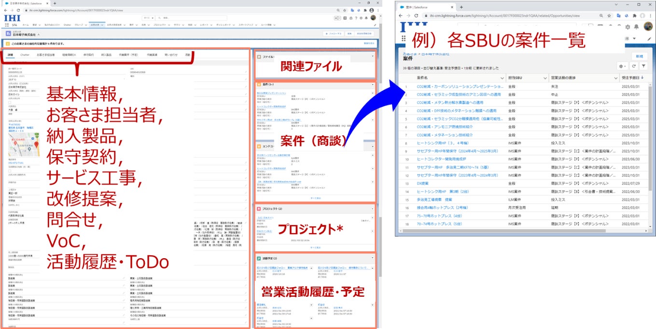Click the 活動予定 (2) calendar icon

coord(259,259)
